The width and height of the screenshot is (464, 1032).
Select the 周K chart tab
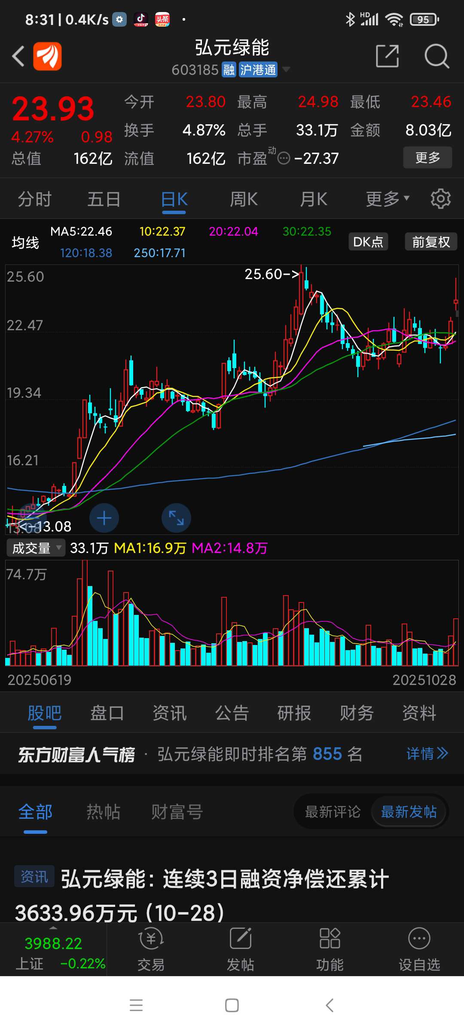244,199
